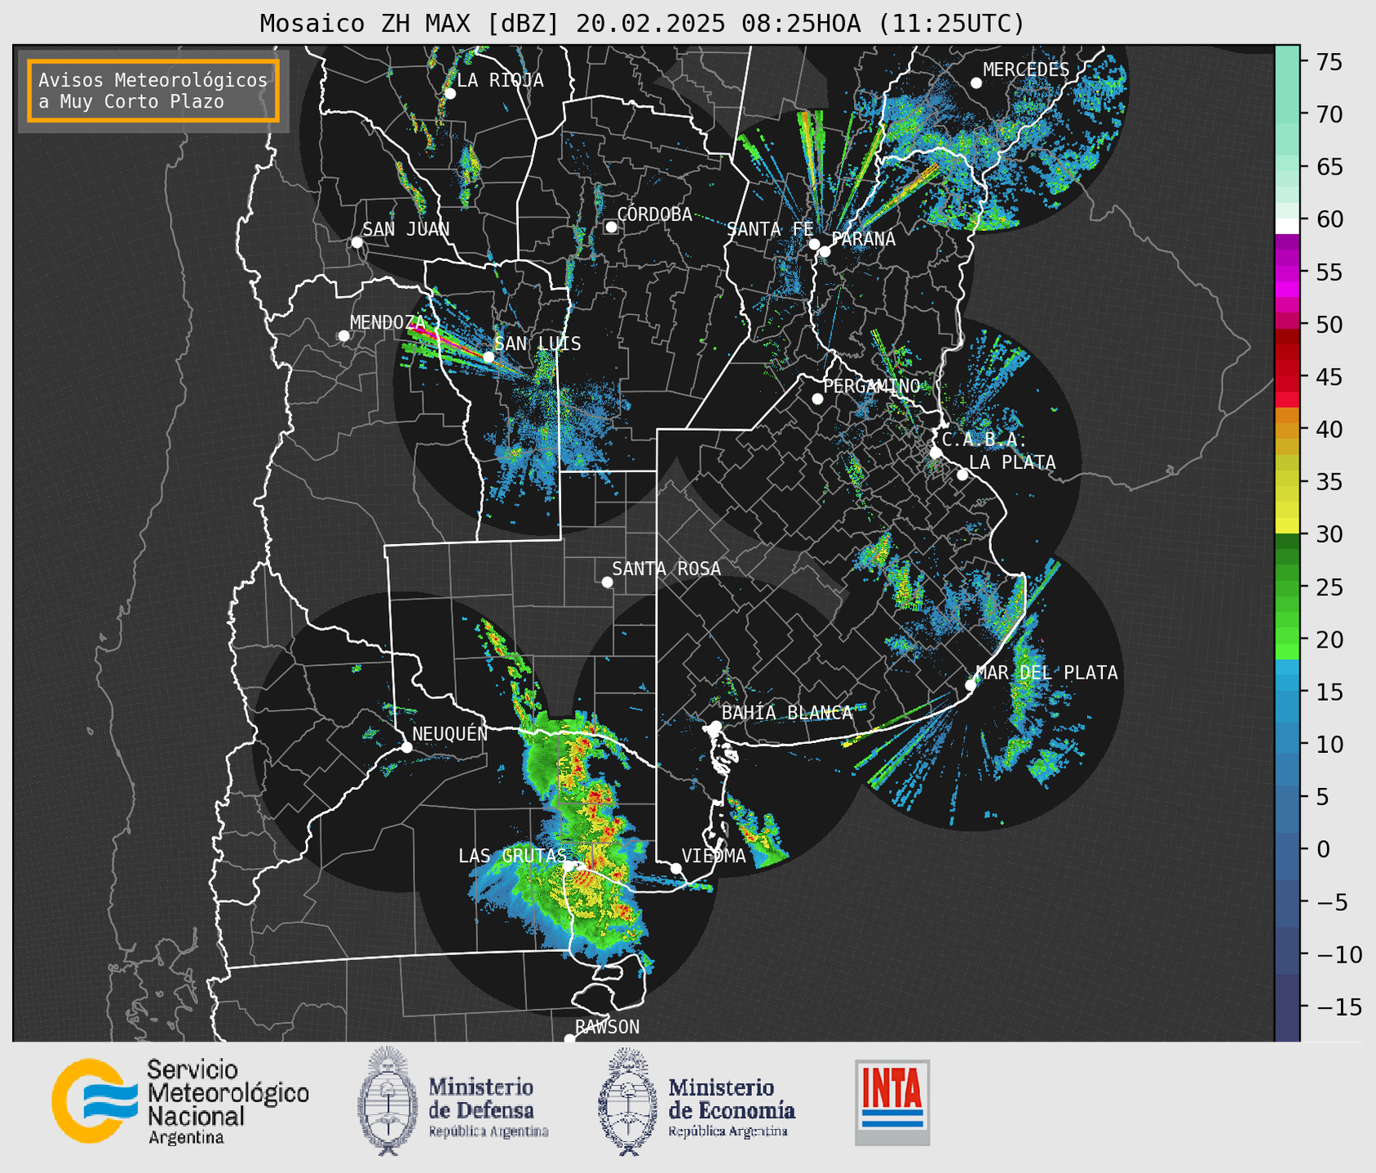Screen dimensions: 1376x1173
Task: Click the SAN LUIS label on the map
Action: pos(538,343)
